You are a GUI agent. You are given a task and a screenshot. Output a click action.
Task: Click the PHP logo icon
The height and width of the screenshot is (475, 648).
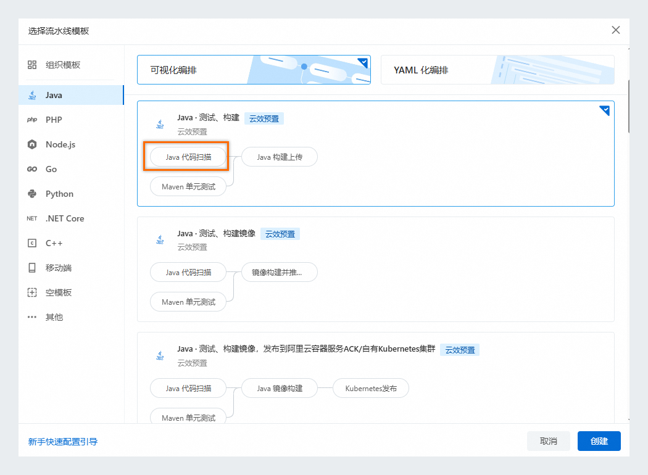point(32,120)
